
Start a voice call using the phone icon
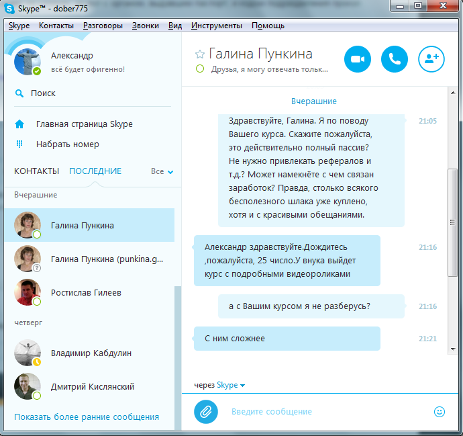tap(394, 59)
